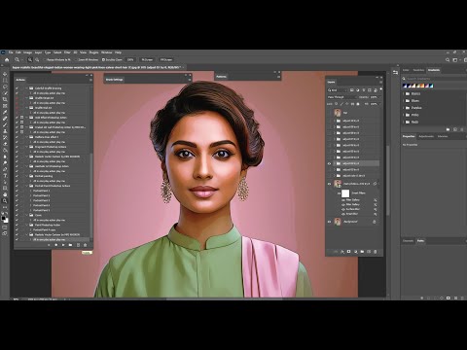
Task: Toggle layer filtering switch in Layers panel
Action: pyautogui.click(x=381, y=88)
